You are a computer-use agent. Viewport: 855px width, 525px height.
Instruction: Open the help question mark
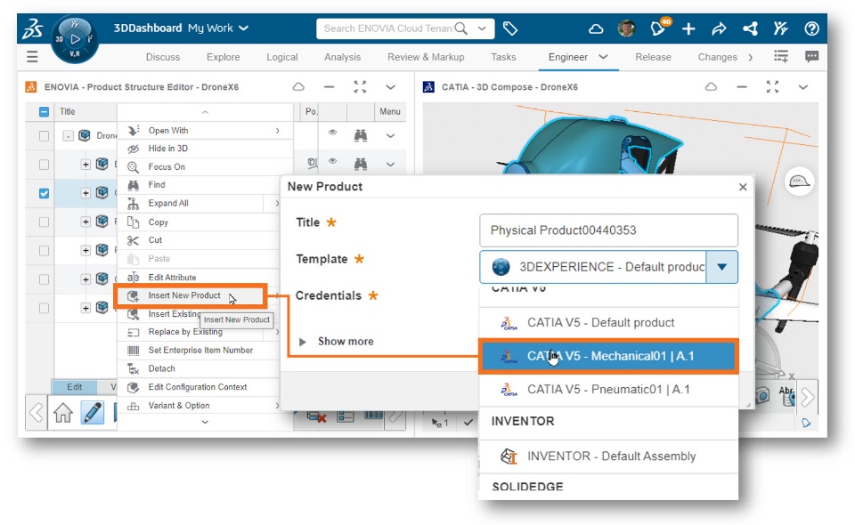click(811, 28)
